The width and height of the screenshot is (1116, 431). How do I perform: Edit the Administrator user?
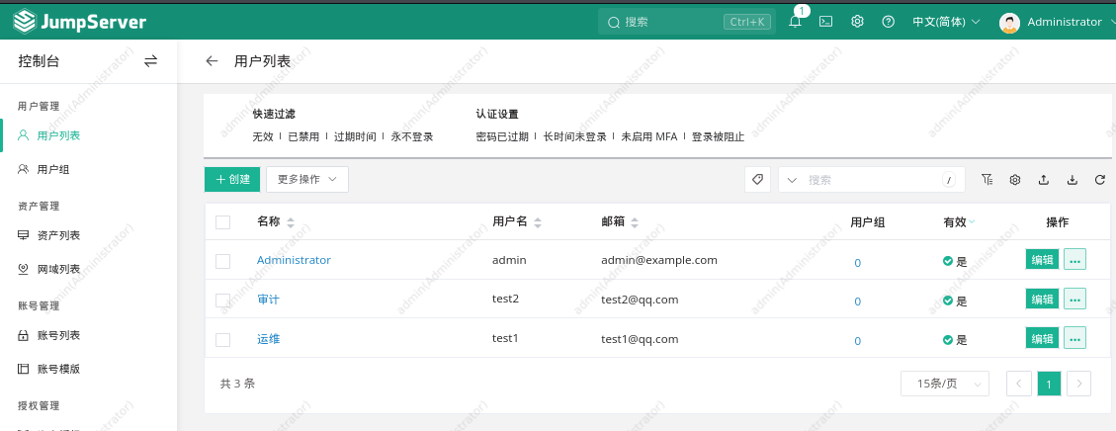pyautogui.click(x=1042, y=260)
